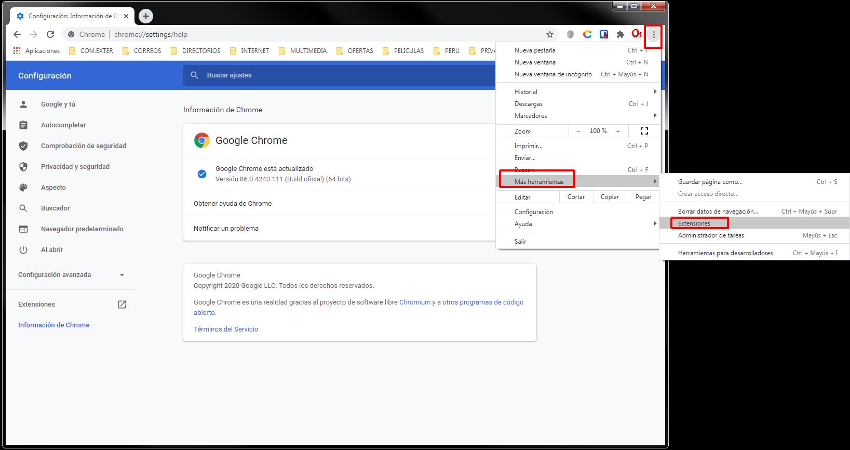Bookmark this page with star icon
Viewport: 850px width, 450px height.
pos(550,34)
